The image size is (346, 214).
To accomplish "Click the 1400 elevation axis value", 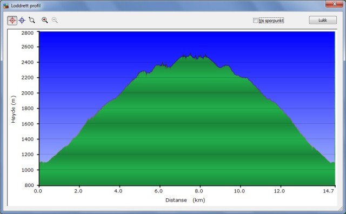I will point(28,139).
